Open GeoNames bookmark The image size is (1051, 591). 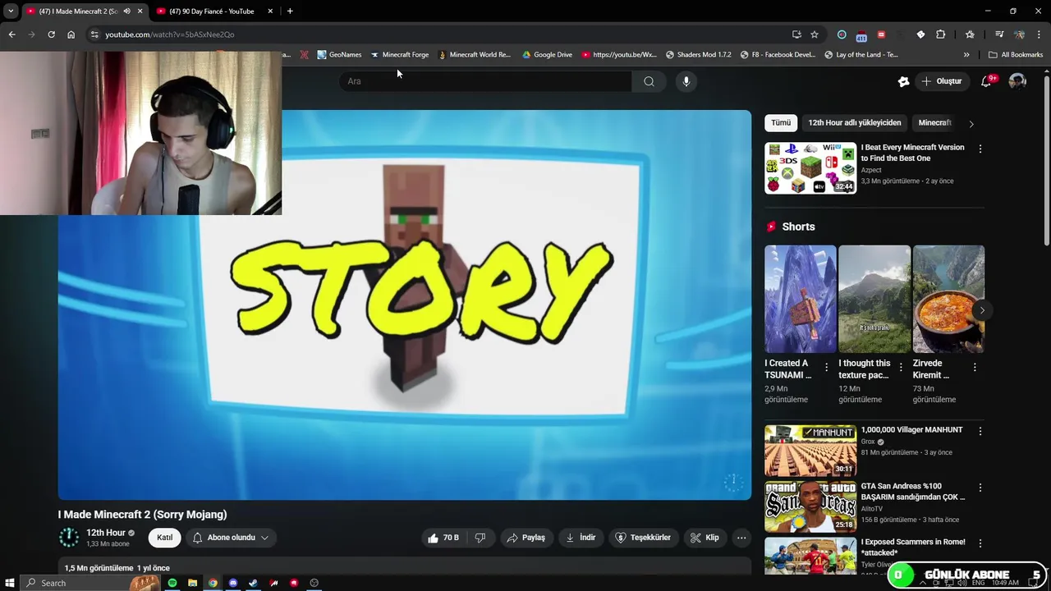coord(339,55)
